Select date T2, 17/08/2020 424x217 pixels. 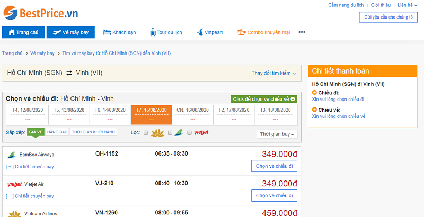point(234,115)
